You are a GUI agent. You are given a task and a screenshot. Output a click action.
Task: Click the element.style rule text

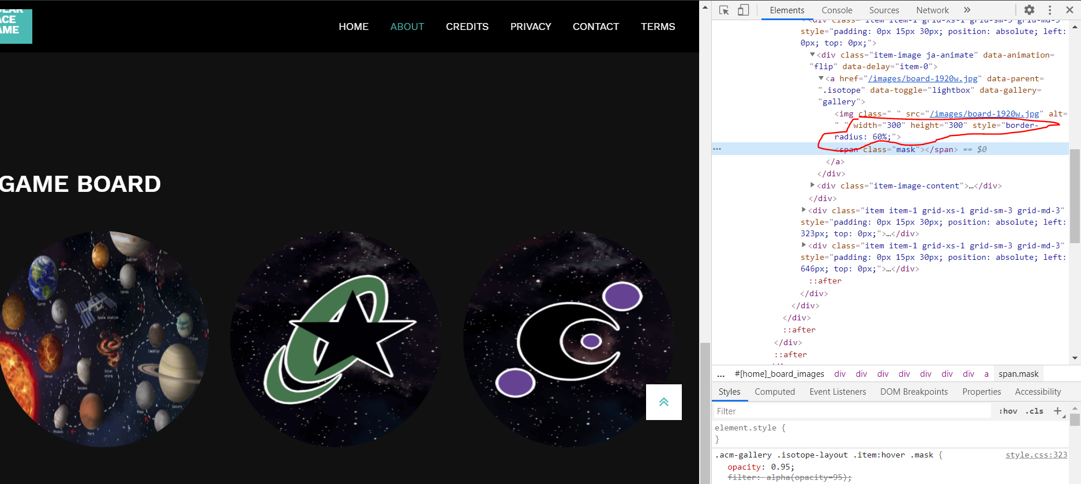pyautogui.click(x=750, y=428)
